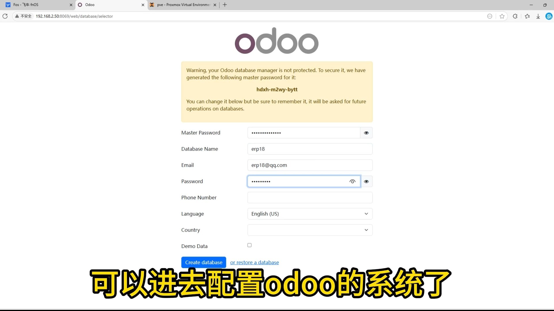This screenshot has height=311, width=554.
Task: Enable the Demo Data checkbox
Action: pyautogui.click(x=249, y=245)
